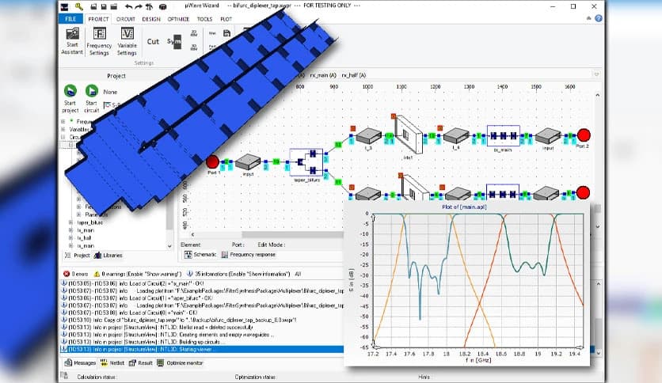Click the Calculation status label in status bar

(97, 377)
